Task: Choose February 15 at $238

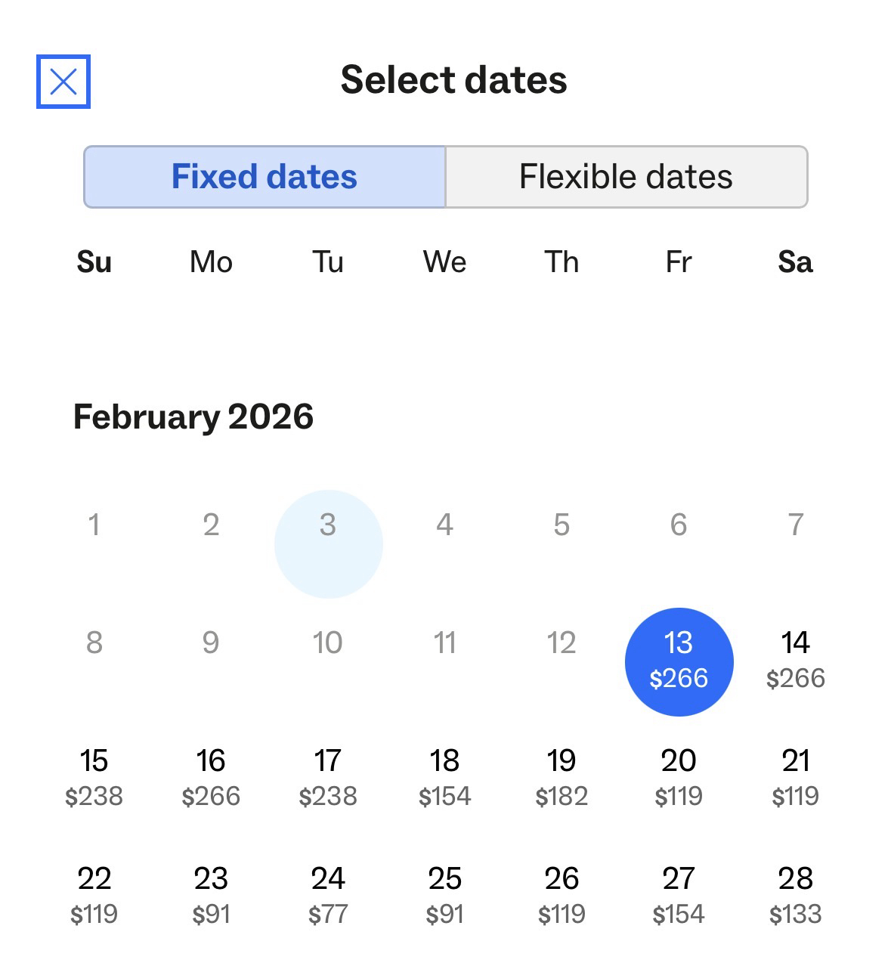Action: [x=94, y=778]
